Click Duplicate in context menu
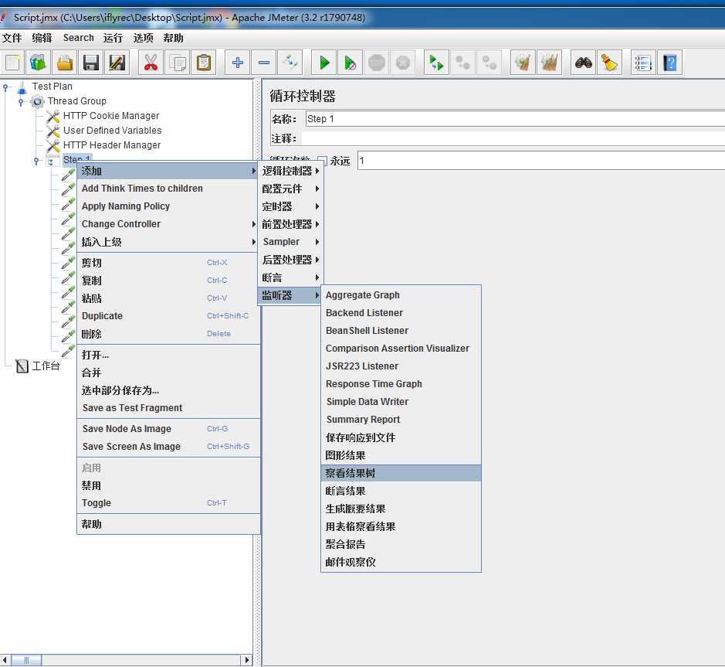Screen dimensions: 725x667 (169, 316)
